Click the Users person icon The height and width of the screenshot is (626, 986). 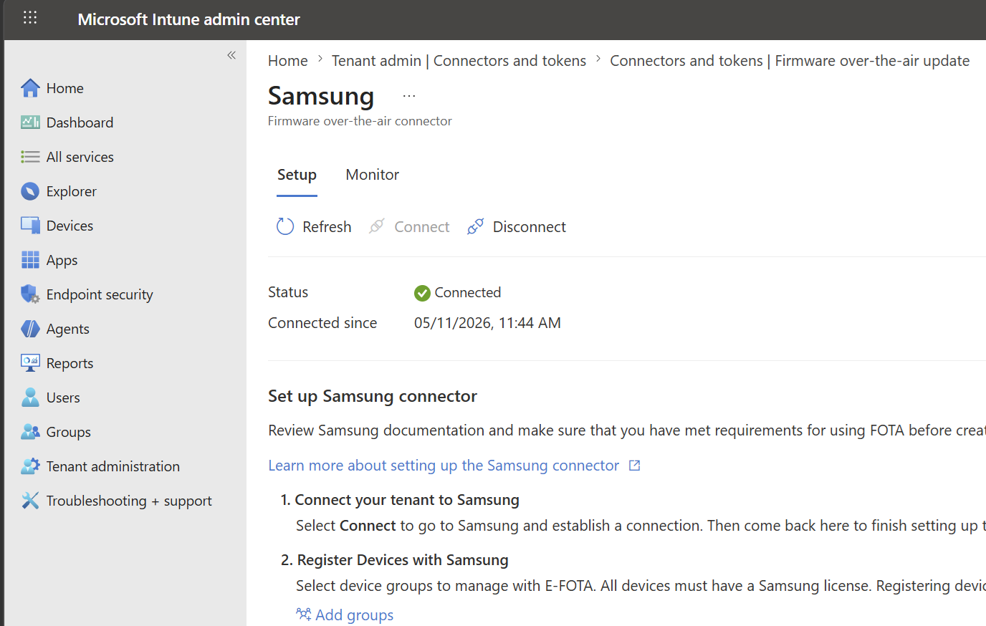[30, 398]
